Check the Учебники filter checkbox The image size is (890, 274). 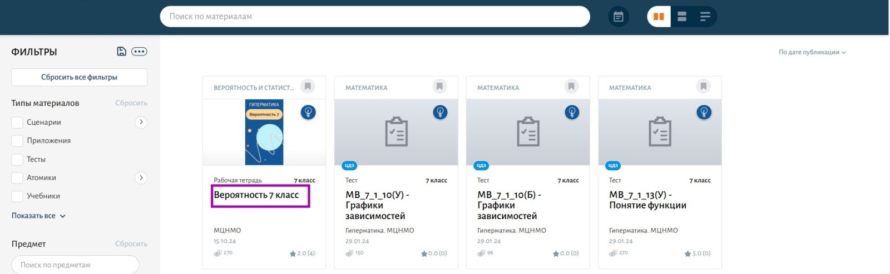tap(17, 196)
